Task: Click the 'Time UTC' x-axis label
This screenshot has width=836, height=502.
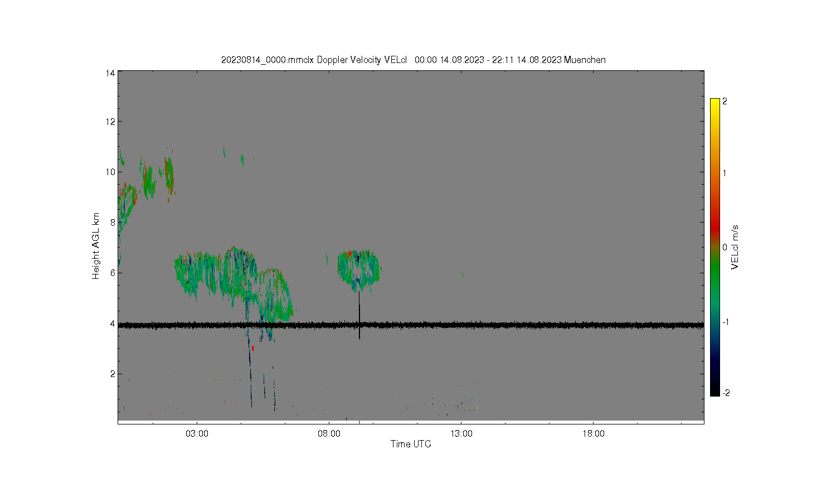Action: click(x=411, y=444)
